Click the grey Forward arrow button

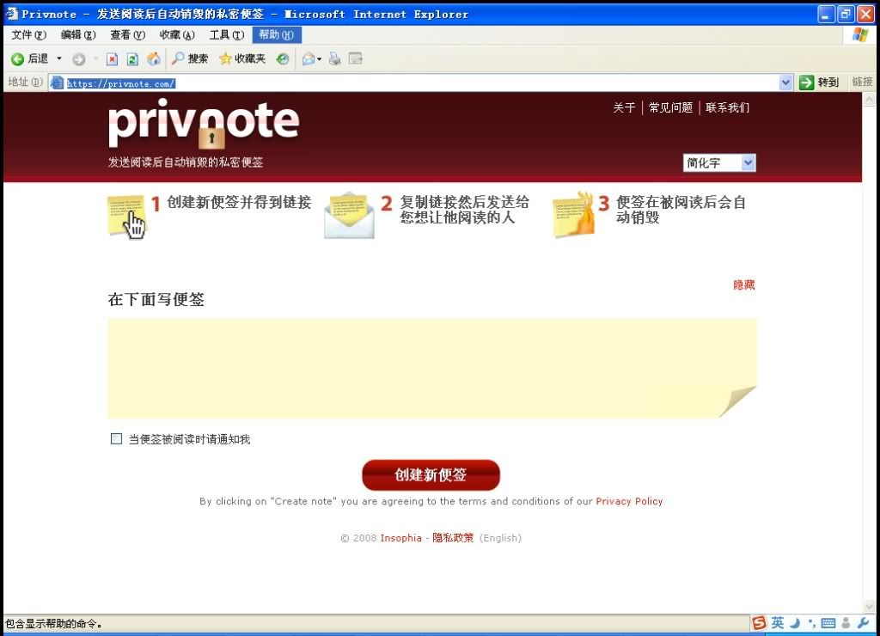pyautogui.click(x=78, y=59)
